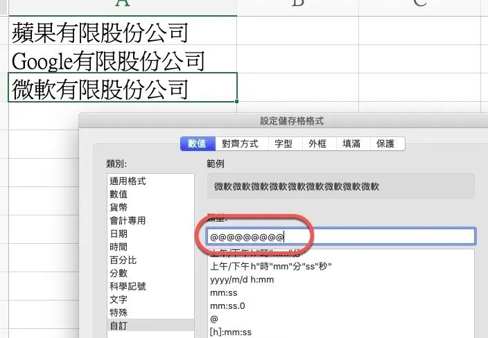Choose 特殊 category
The height and width of the screenshot is (338, 488).
tap(150, 312)
